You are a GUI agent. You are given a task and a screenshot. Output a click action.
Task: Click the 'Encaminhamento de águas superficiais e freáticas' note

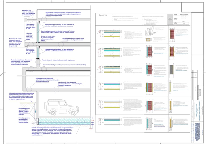(24, 111)
